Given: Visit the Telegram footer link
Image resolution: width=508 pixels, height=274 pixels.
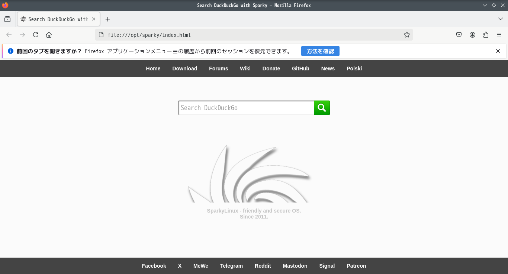Looking at the screenshot, I should [231, 266].
